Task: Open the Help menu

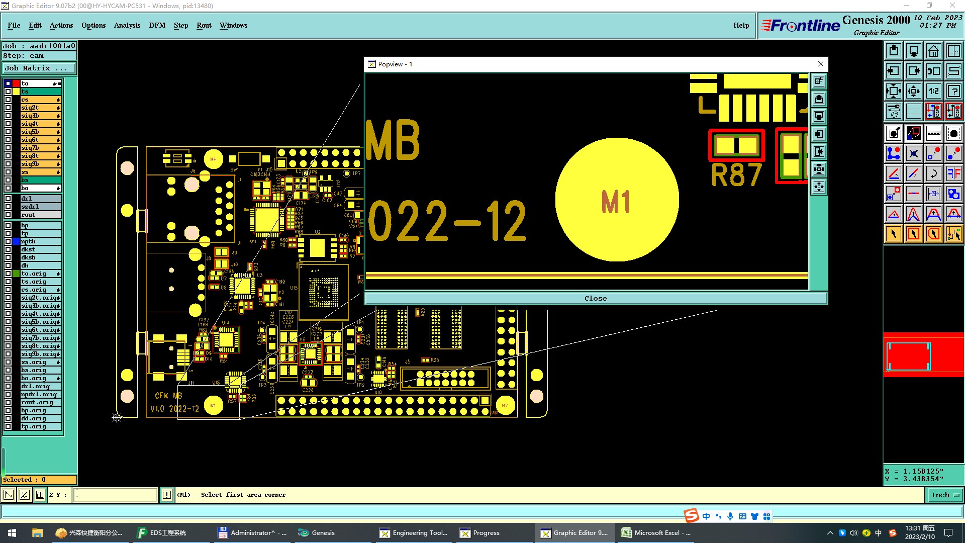Action: point(741,25)
